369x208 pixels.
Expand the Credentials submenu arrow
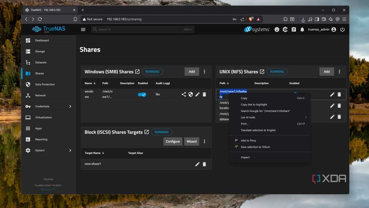(x=70, y=106)
